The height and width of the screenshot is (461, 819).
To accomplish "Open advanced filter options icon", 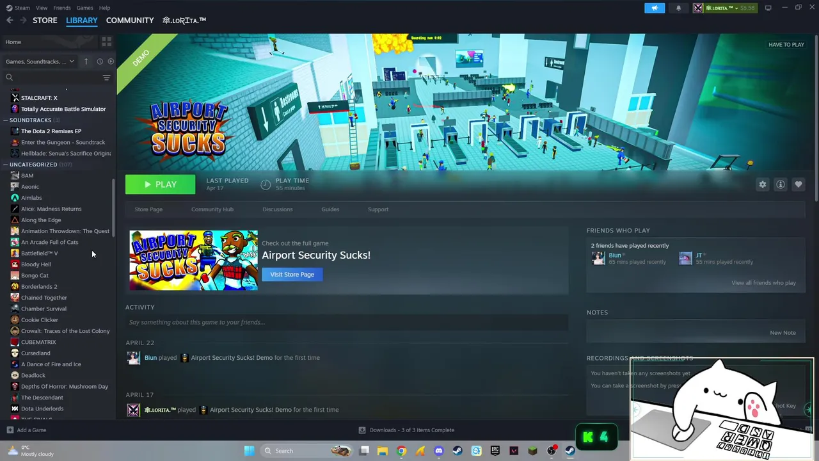I will [x=106, y=77].
